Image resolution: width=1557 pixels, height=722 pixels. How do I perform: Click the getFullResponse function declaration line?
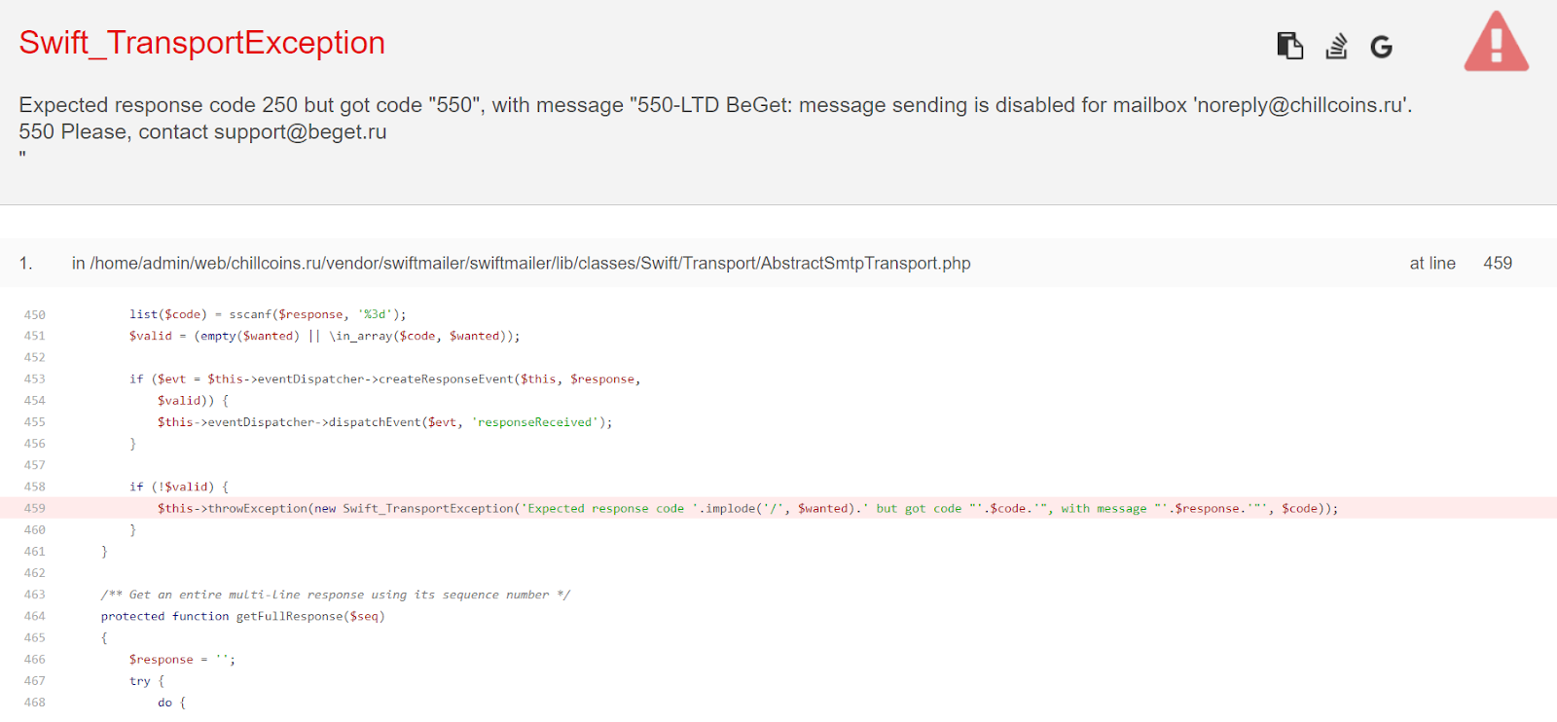(243, 616)
